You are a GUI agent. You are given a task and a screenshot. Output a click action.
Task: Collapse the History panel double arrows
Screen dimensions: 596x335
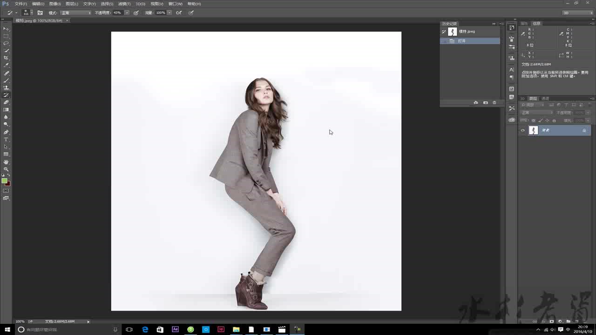[494, 24]
